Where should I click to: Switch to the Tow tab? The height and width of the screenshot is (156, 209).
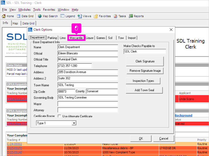click(x=121, y=38)
